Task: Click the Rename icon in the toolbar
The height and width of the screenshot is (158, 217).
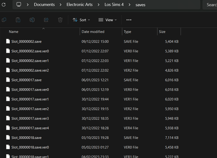Action: (32, 20)
